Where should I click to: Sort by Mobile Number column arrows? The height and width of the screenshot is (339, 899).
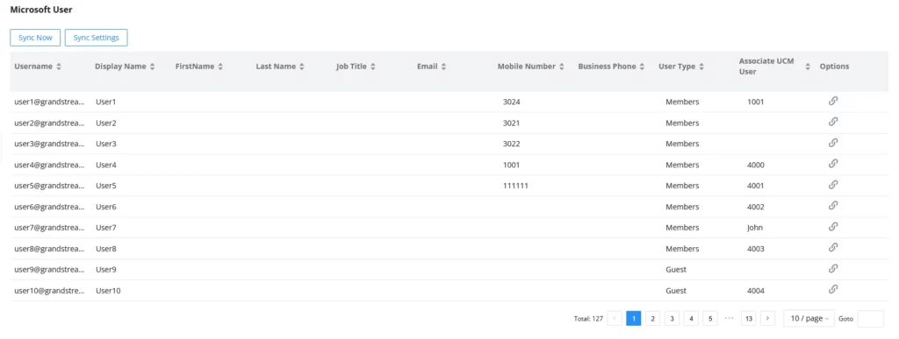(x=562, y=67)
